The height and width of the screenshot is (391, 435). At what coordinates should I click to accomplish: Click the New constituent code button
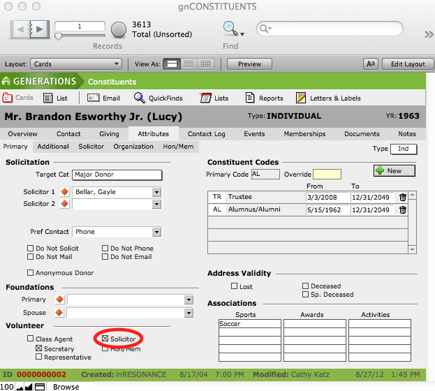point(394,170)
